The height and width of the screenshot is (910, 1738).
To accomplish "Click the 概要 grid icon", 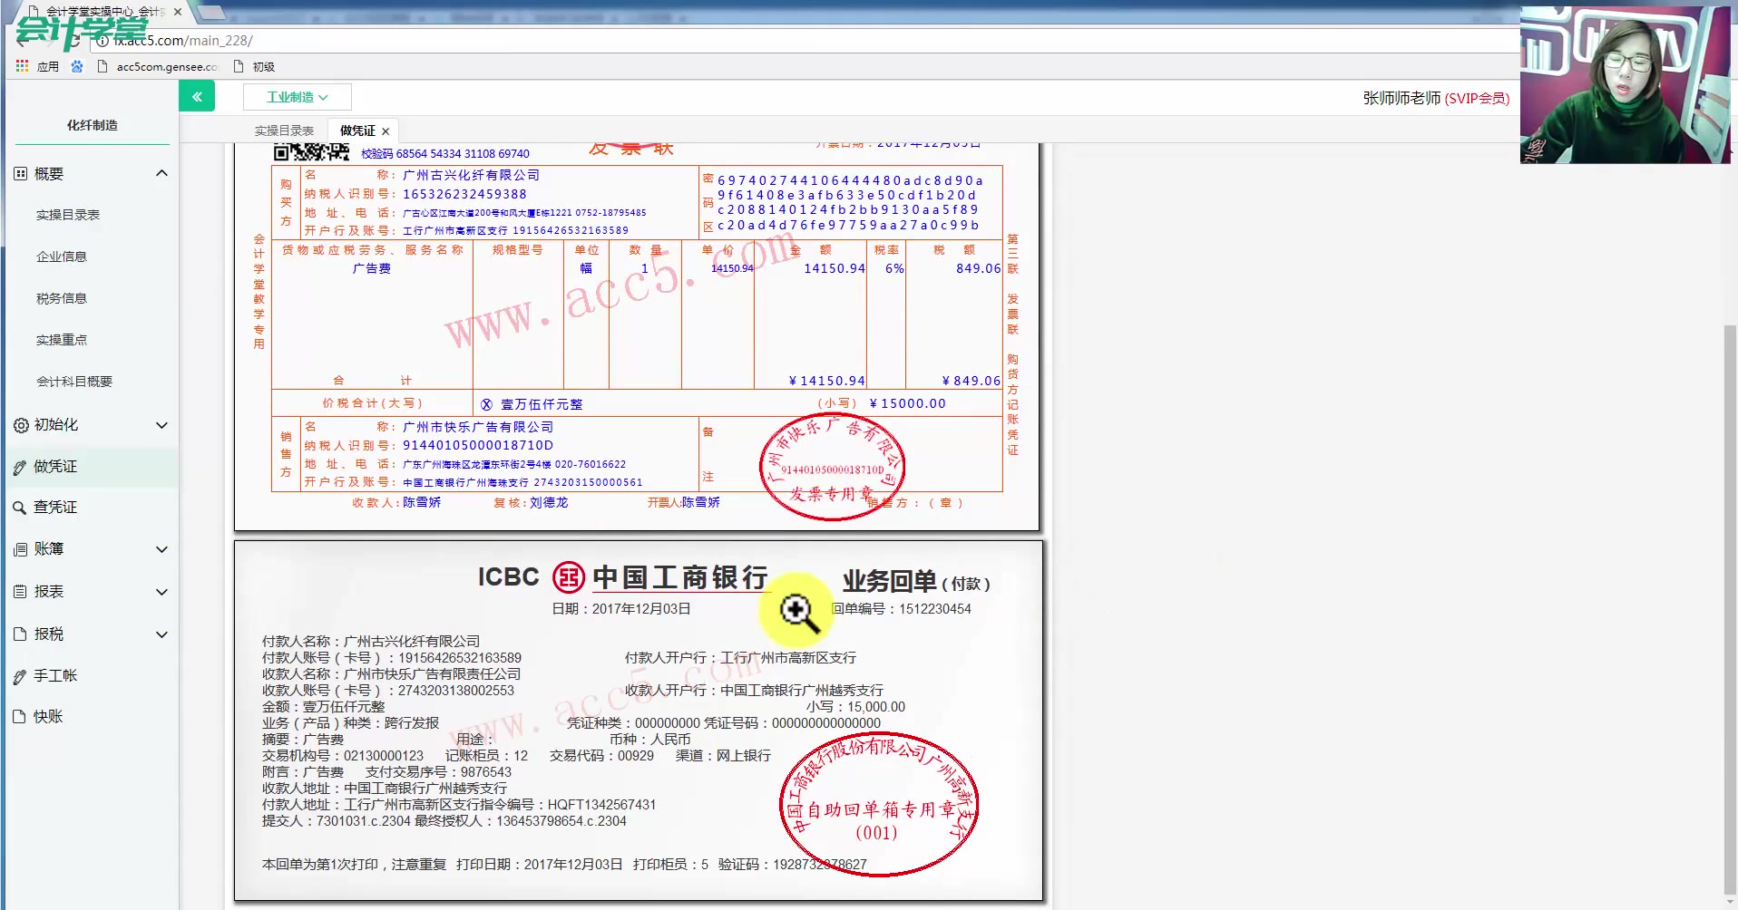I will click(21, 173).
